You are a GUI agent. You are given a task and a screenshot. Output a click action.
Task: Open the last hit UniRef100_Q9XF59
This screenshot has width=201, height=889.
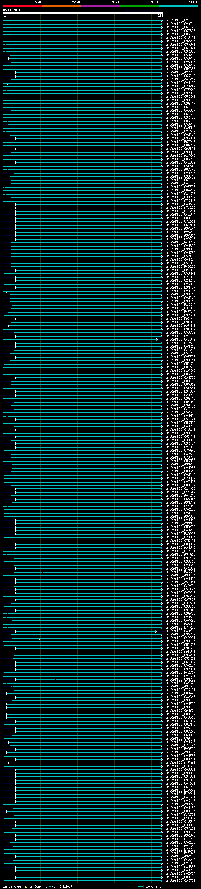(180, 880)
